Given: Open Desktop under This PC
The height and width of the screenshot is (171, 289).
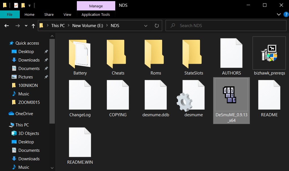Looking at the screenshot, I should pyautogui.click(x=23, y=142).
